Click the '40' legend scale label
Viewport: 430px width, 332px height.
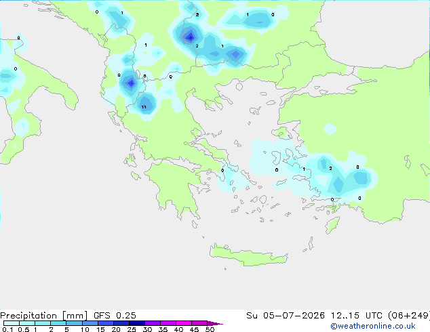tap(178, 329)
